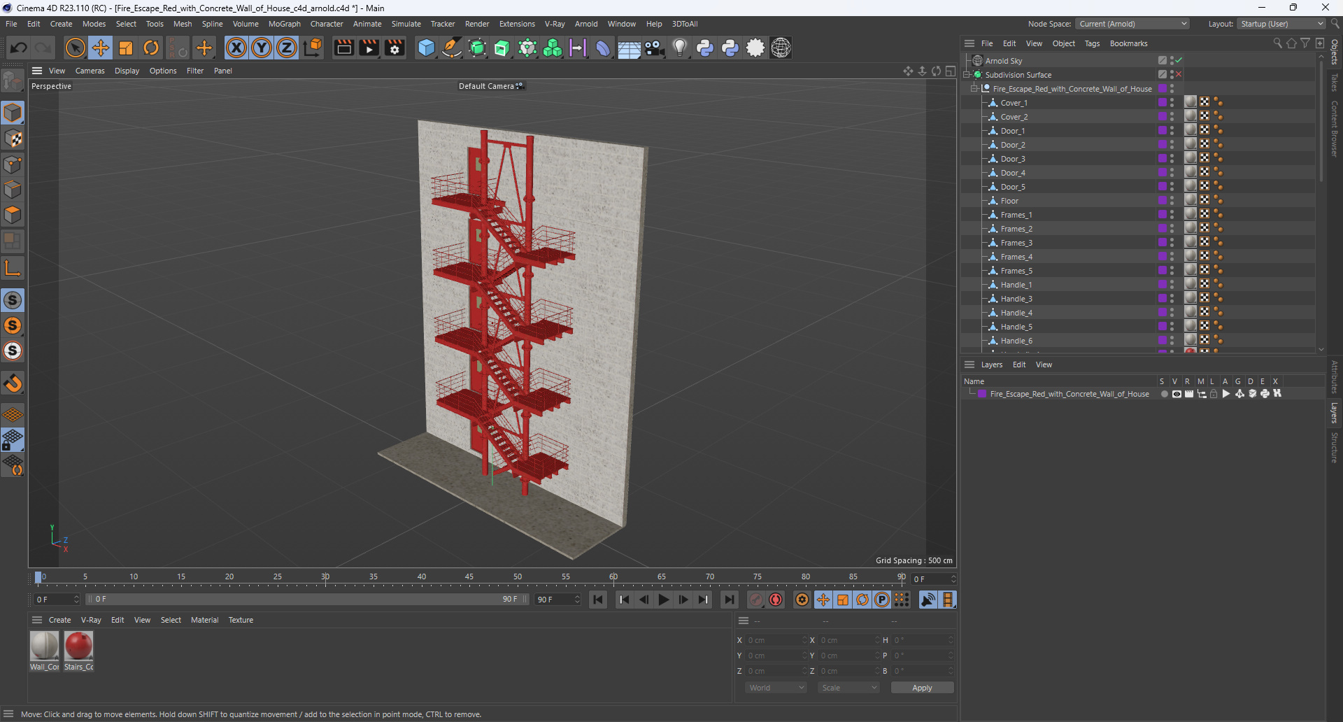1343x722 pixels.
Task: Open Render to Picture Viewer
Action: tap(369, 48)
